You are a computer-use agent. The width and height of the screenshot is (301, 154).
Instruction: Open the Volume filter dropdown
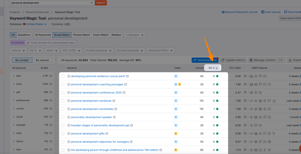(18, 50)
